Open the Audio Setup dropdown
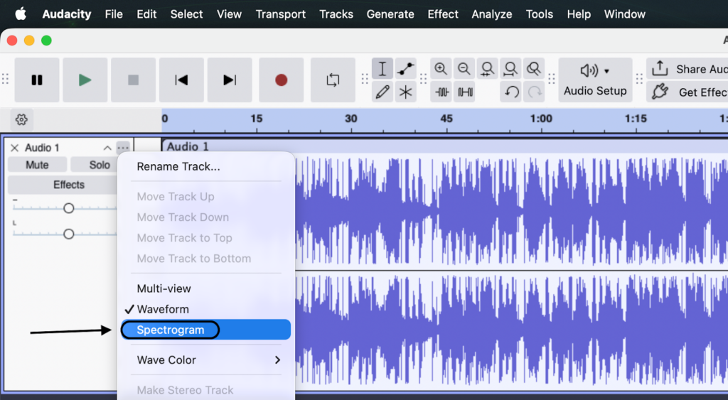 pos(595,80)
